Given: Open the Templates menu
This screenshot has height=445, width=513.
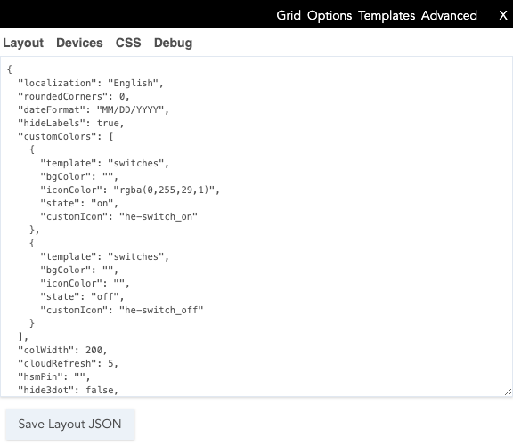Looking at the screenshot, I should pyautogui.click(x=387, y=15).
